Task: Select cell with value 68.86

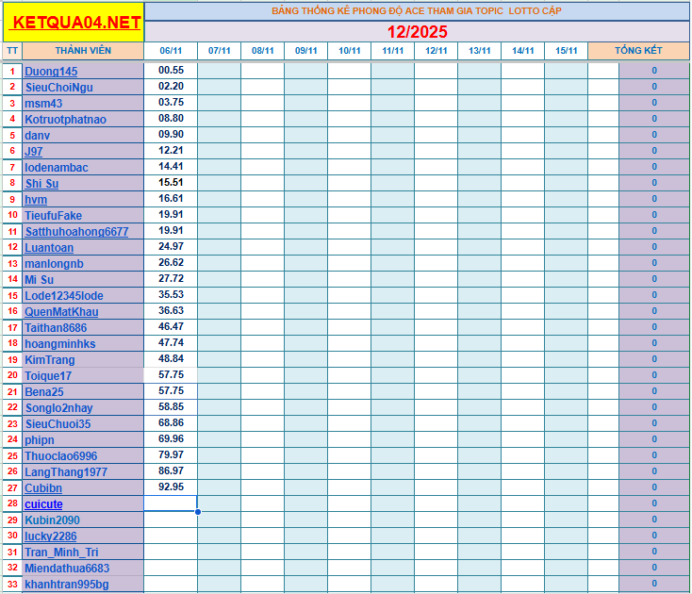Action: (171, 422)
